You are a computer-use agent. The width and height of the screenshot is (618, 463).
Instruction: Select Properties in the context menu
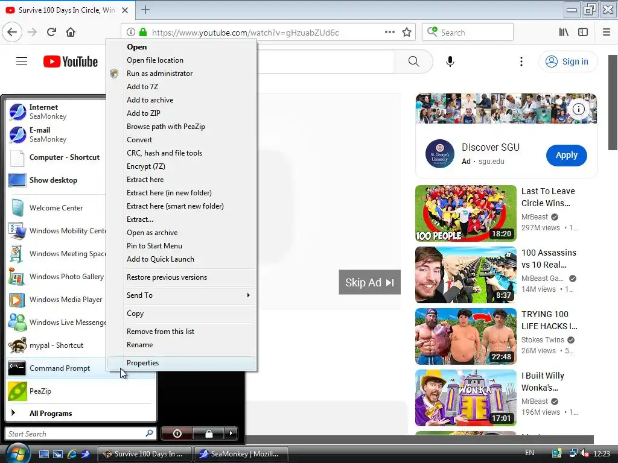coord(181,363)
